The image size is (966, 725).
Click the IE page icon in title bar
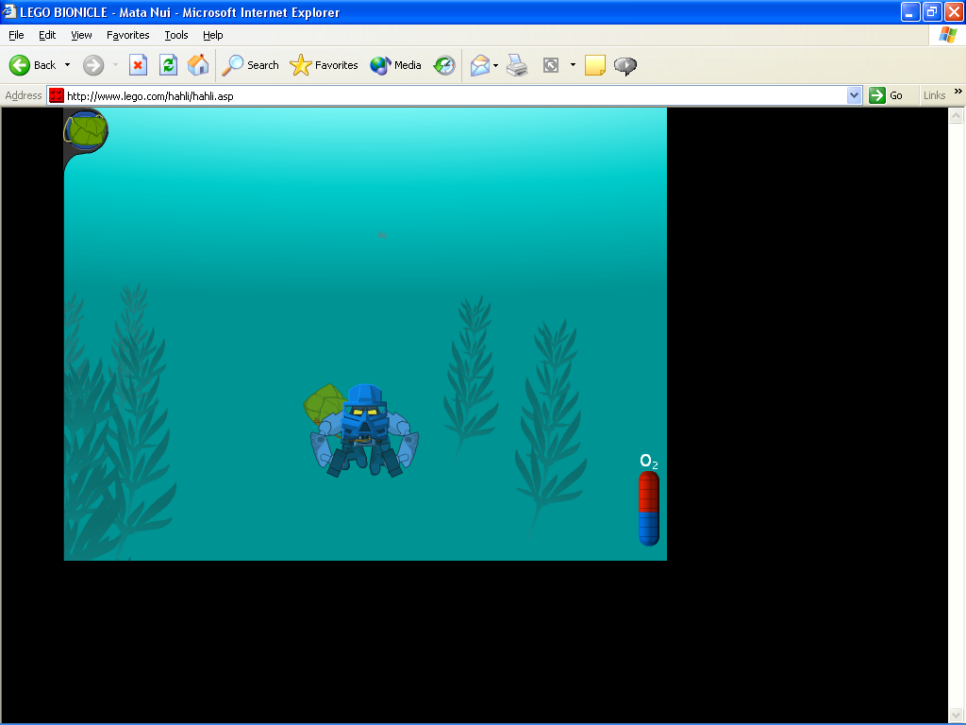tap(9, 11)
